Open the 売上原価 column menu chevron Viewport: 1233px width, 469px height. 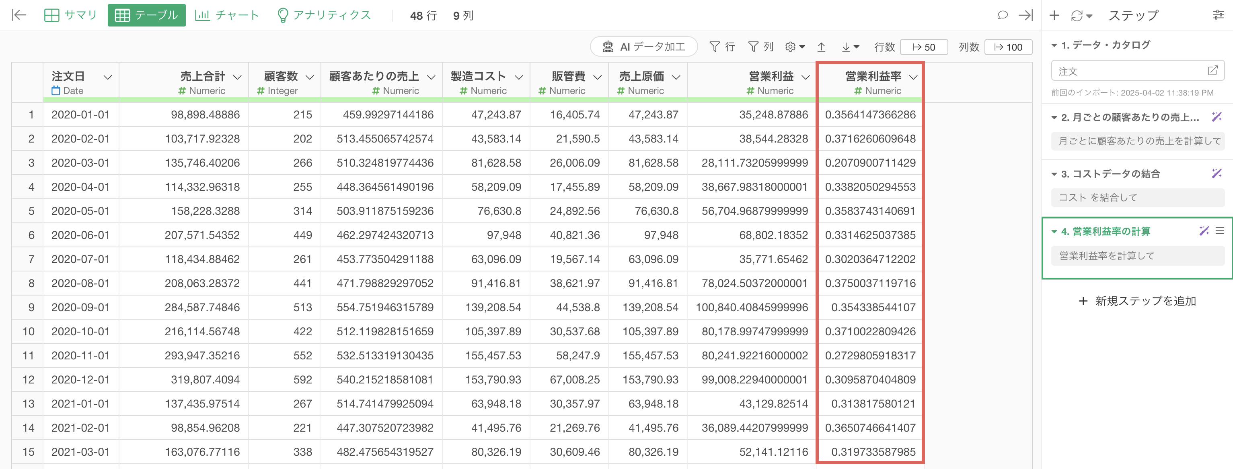676,77
